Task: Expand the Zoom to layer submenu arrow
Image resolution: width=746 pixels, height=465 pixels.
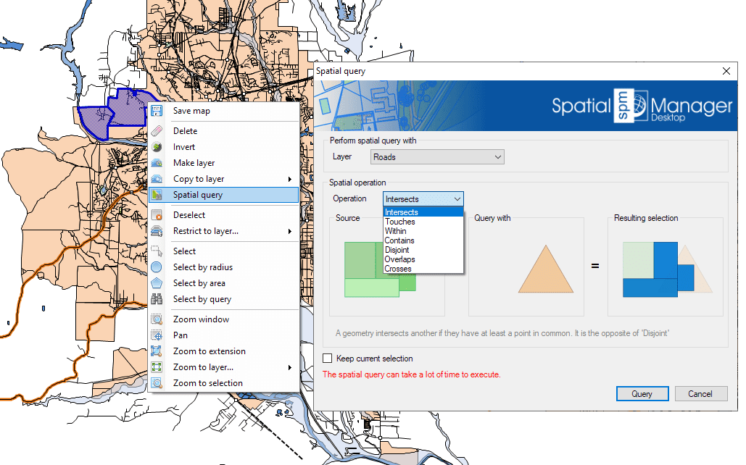Action: 289,367
